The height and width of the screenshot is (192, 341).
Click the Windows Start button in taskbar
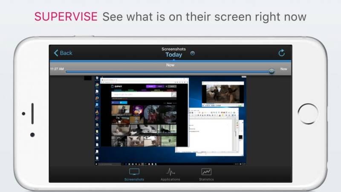97,164
